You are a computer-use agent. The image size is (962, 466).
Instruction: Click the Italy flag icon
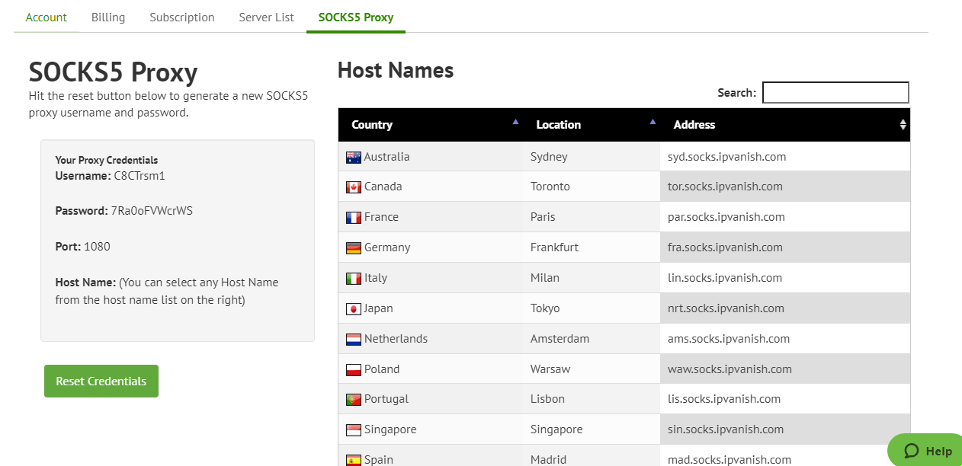354,279
